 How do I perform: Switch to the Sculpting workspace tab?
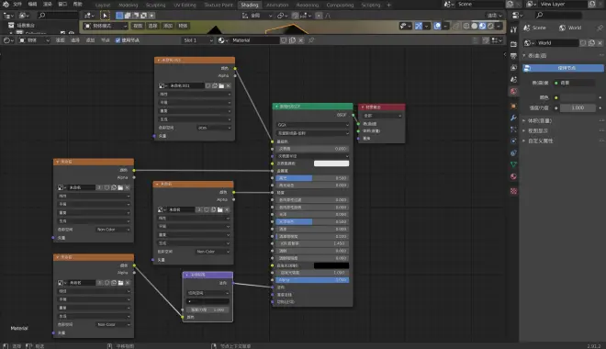pyautogui.click(x=155, y=5)
